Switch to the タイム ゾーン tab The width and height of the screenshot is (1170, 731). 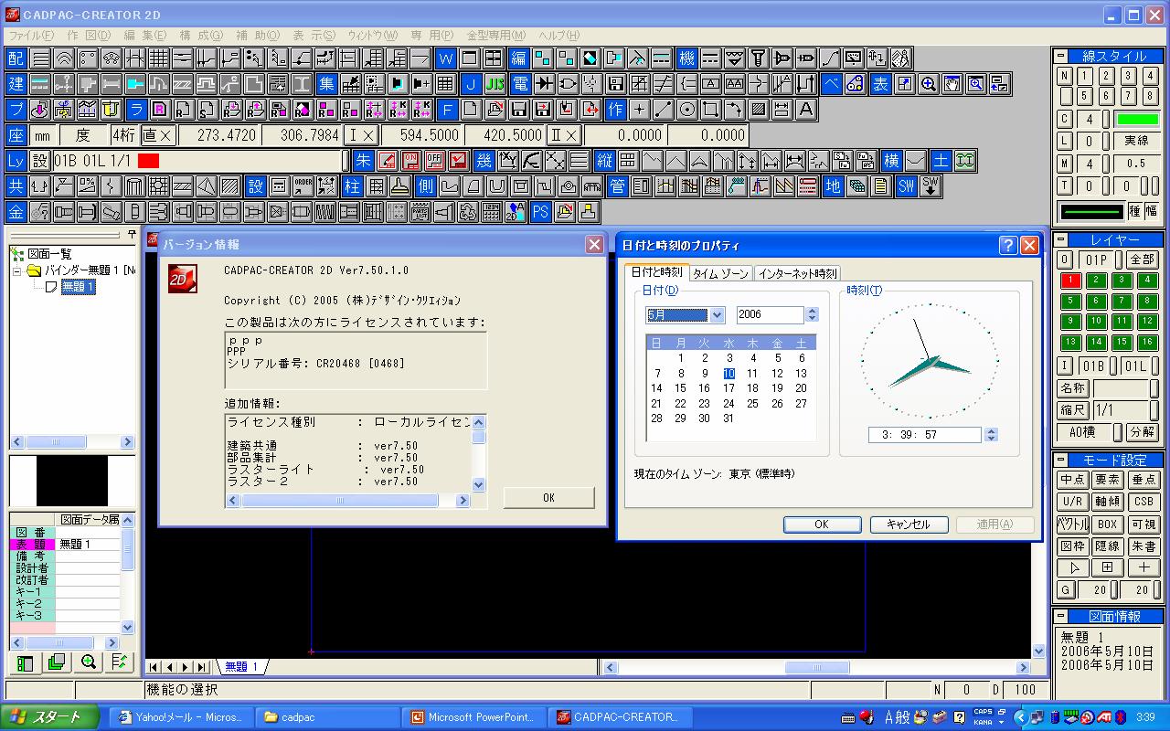pos(720,273)
